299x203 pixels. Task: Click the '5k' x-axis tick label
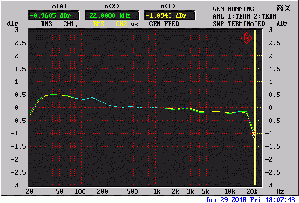(x=206, y=192)
